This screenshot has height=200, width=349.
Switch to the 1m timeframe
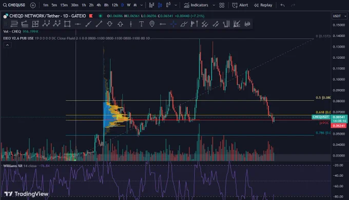point(46,5)
